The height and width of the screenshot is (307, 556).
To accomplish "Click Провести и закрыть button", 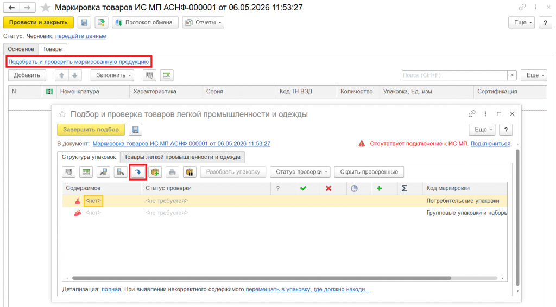I will 39,22.
